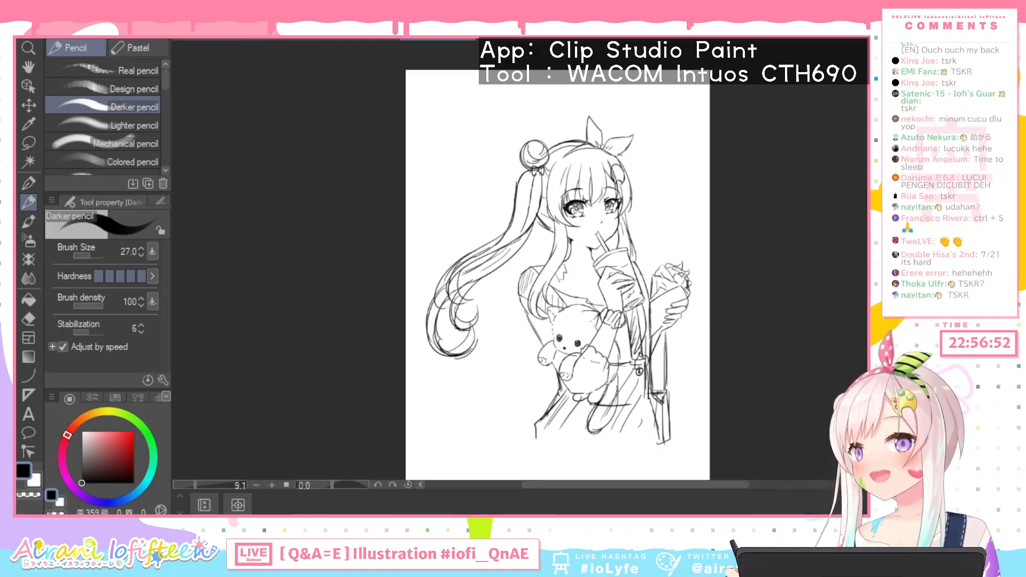Expand Hardness settings arrow
Image resolution: width=1026 pixels, height=577 pixels.
coord(152,276)
